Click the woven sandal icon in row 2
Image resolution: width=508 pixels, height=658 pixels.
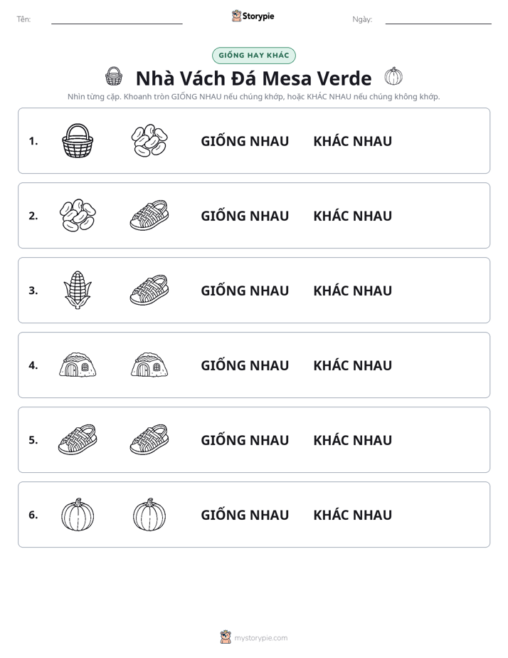pyautogui.click(x=149, y=215)
